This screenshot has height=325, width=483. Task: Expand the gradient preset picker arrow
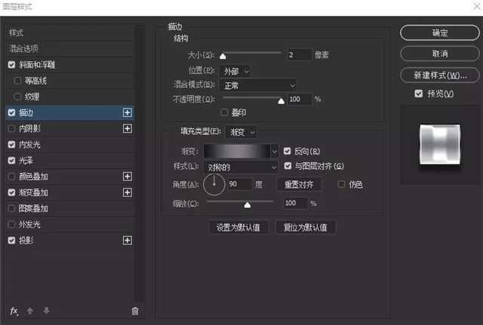(x=275, y=152)
